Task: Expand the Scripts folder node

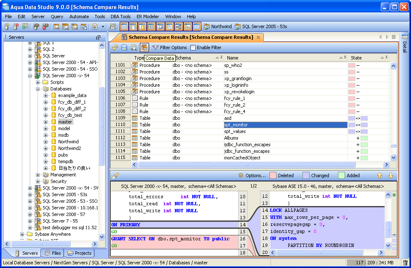Action: [x=38, y=82]
